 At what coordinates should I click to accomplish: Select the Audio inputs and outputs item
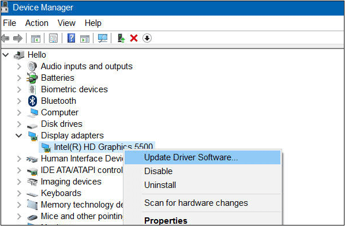click(x=87, y=66)
